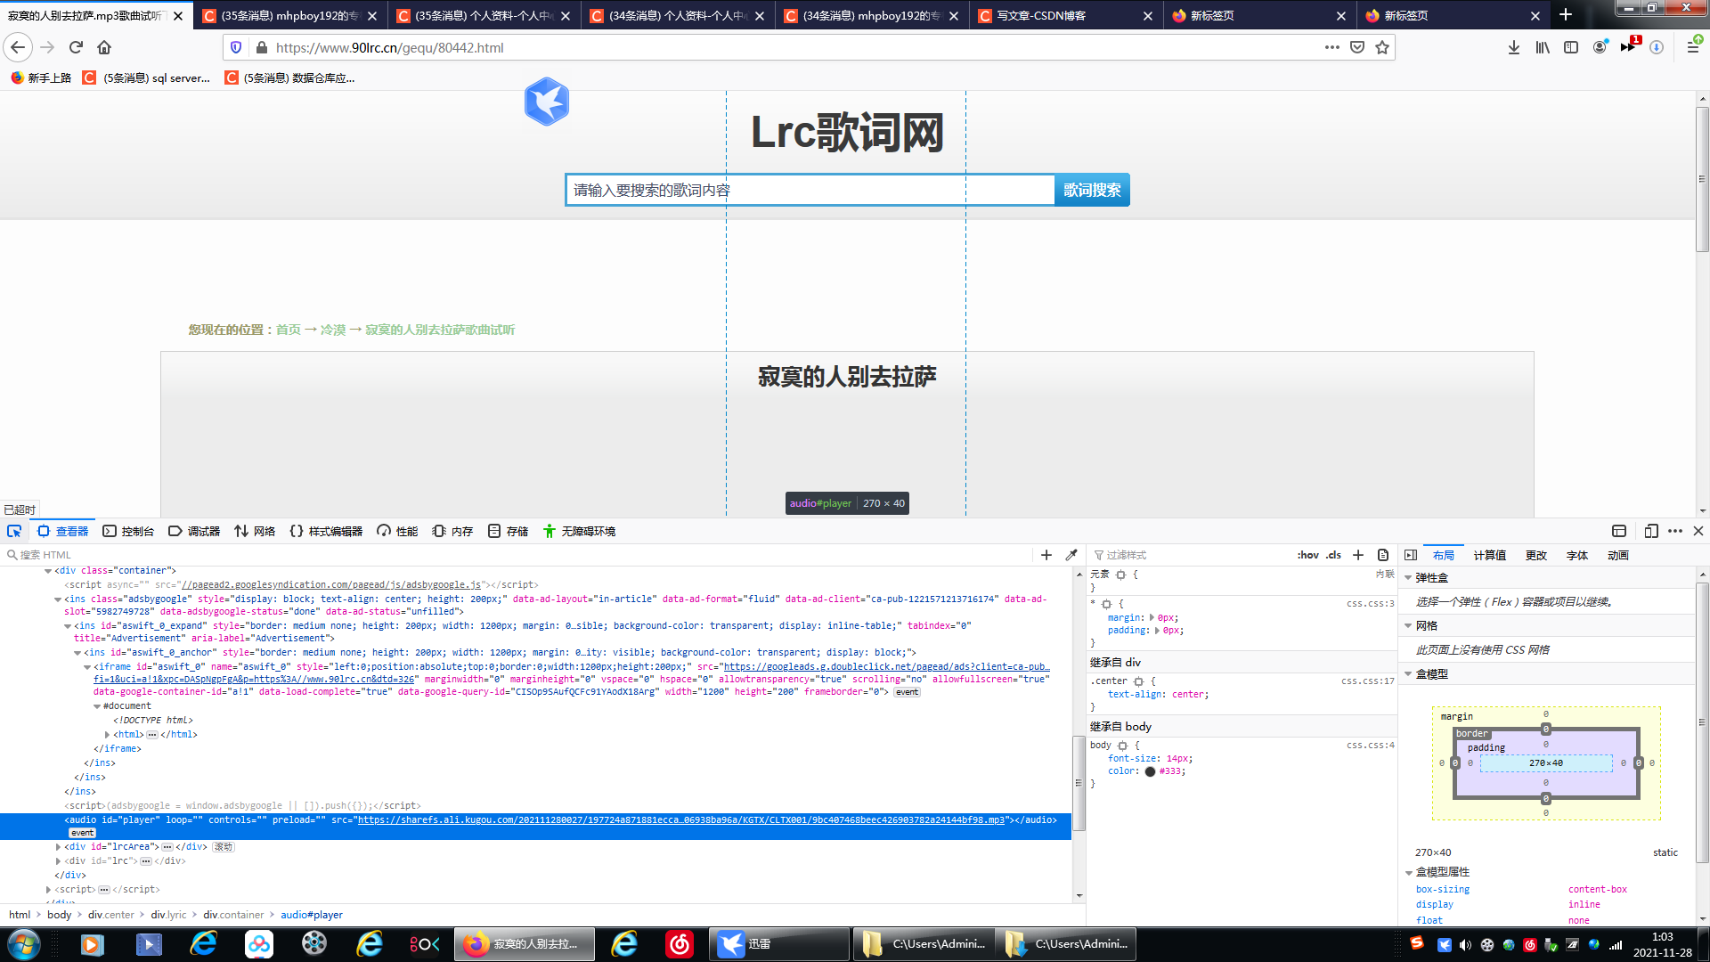Click the event badge on the audio element
Screen dimensions: 1710x962
click(x=82, y=833)
